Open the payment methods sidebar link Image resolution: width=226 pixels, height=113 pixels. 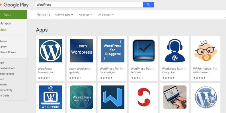8,68
